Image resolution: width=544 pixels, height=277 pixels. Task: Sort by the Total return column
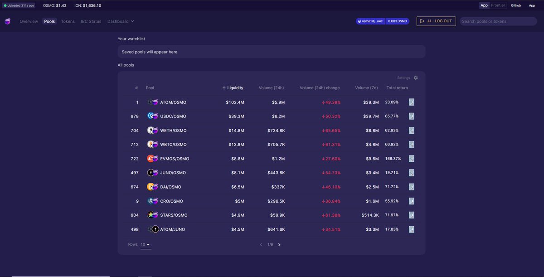pos(397,88)
